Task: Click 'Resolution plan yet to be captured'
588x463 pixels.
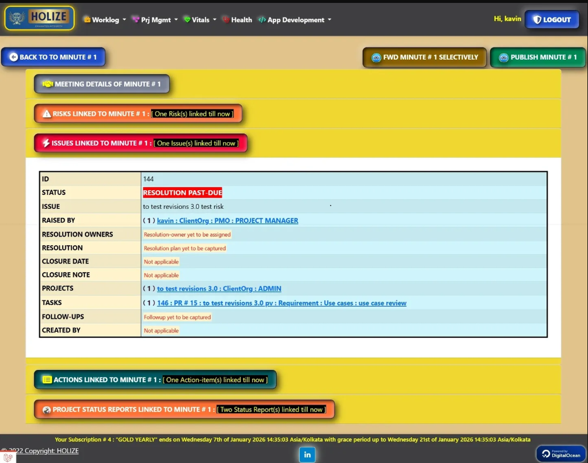Action: [184, 248]
